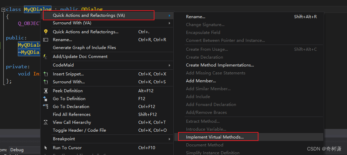Choose Create Method Implementations...
The image size is (347, 155).
249,65
